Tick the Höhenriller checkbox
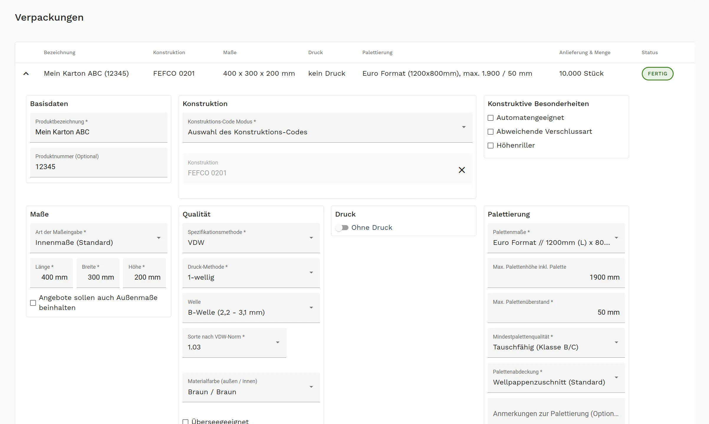This screenshot has height=424, width=709. (x=491, y=146)
